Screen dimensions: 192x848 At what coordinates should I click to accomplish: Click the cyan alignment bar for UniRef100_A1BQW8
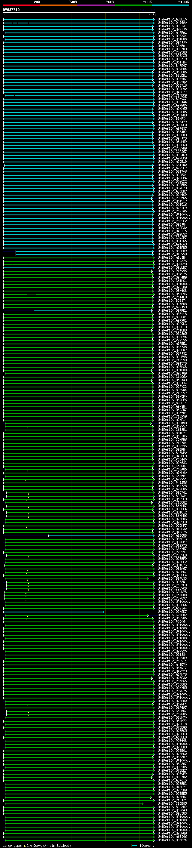(x=101, y=536)
